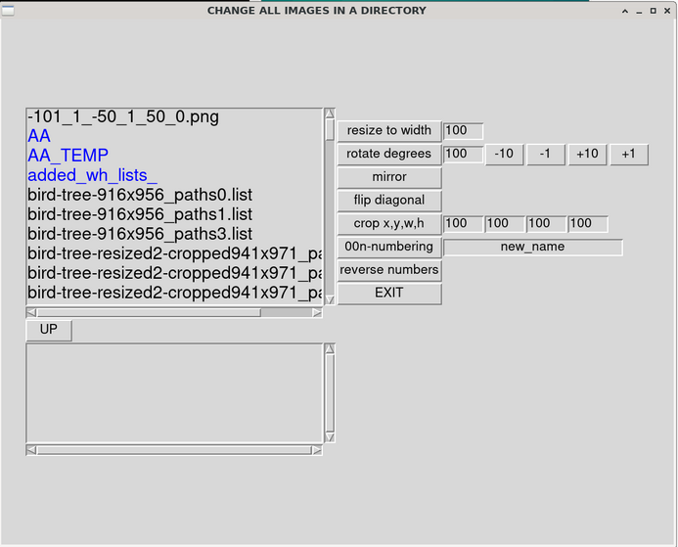This screenshot has width=678, height=547.
Task: Select bird-tree-916x956_paths0.list
Action: 175,195
